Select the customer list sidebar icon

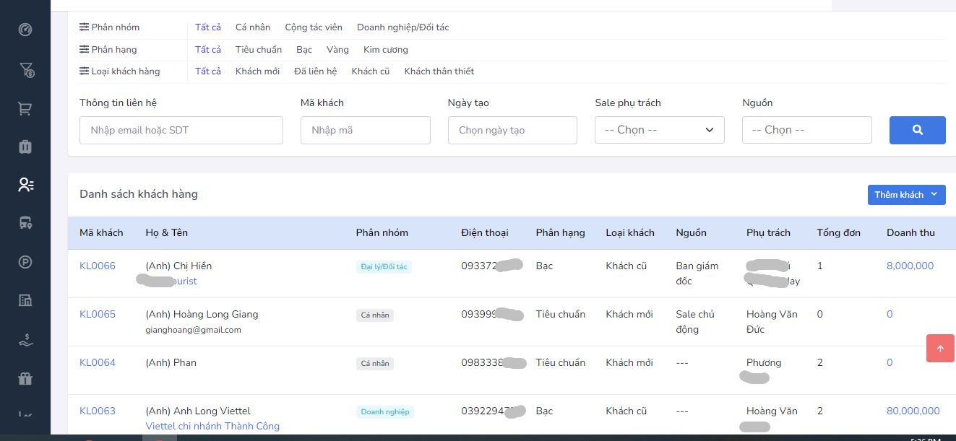tap(26, 185)
